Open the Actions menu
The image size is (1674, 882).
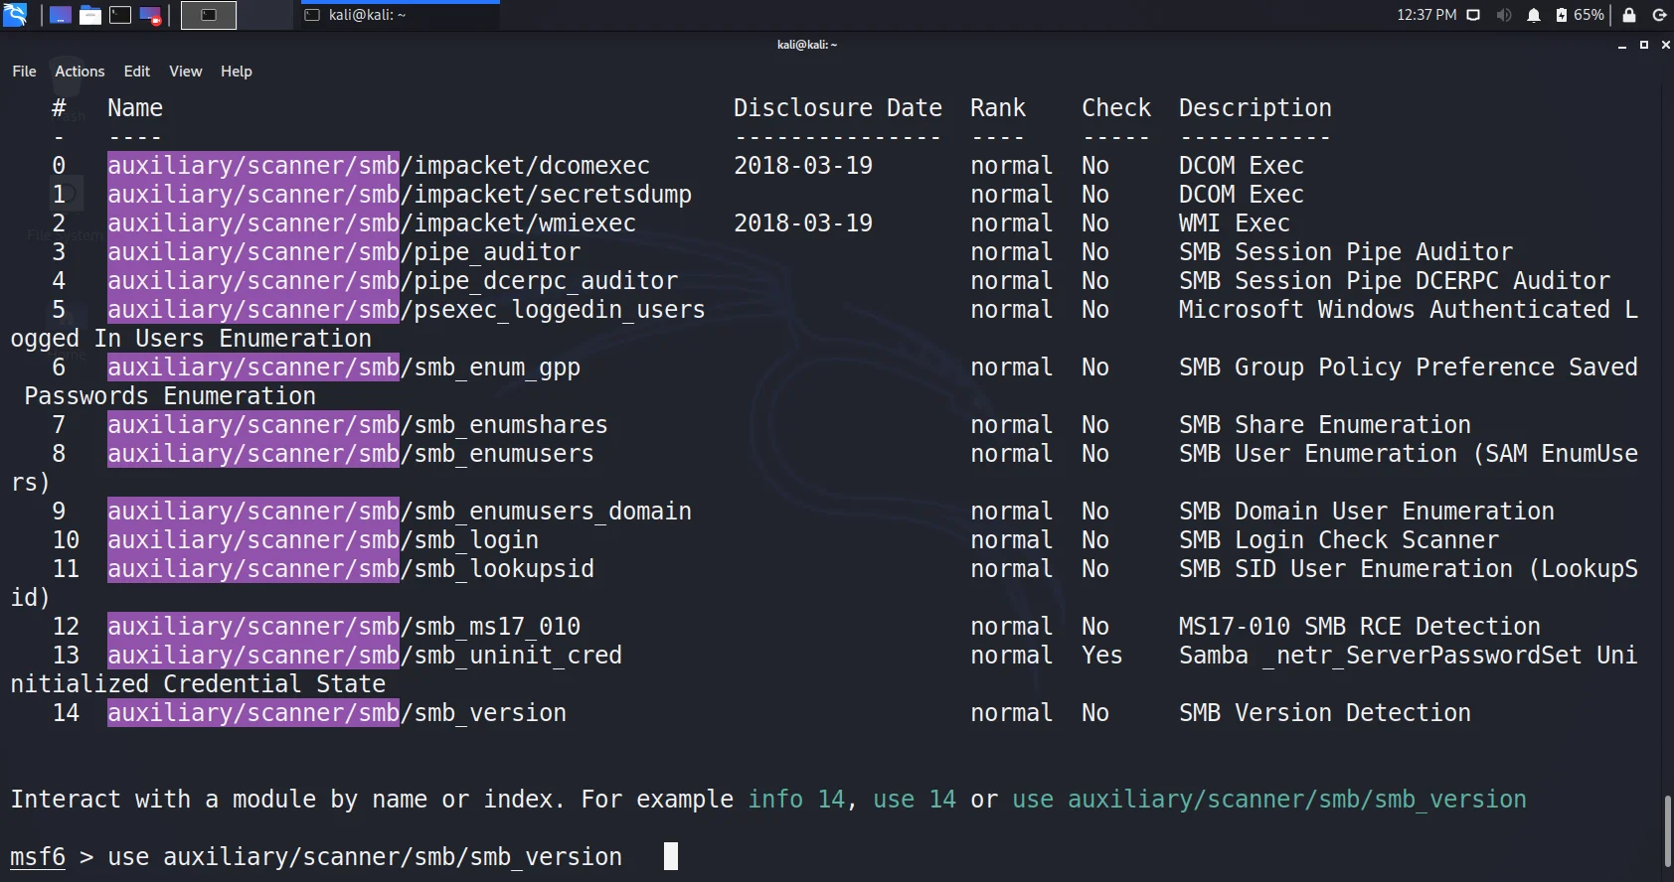[x=80, y=72]
